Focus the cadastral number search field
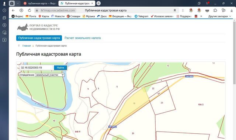 tap(37, 68)
